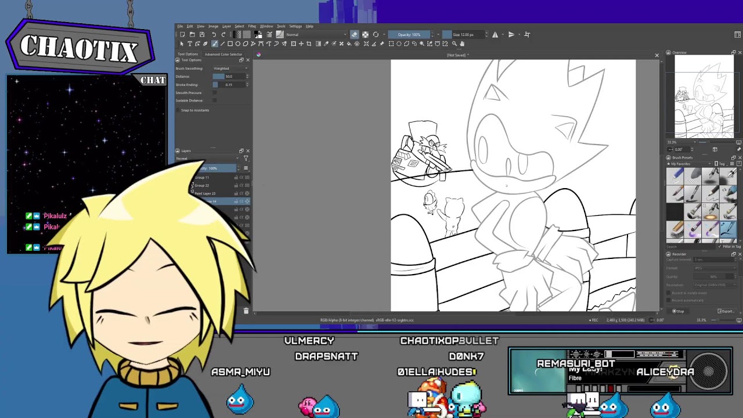The image size is (743, 418).
Task: Open the blending mode Normal dropdown in toolbar
Action: (x=316, y=34)
